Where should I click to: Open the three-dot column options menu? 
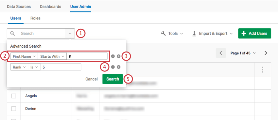click(262, 70)
